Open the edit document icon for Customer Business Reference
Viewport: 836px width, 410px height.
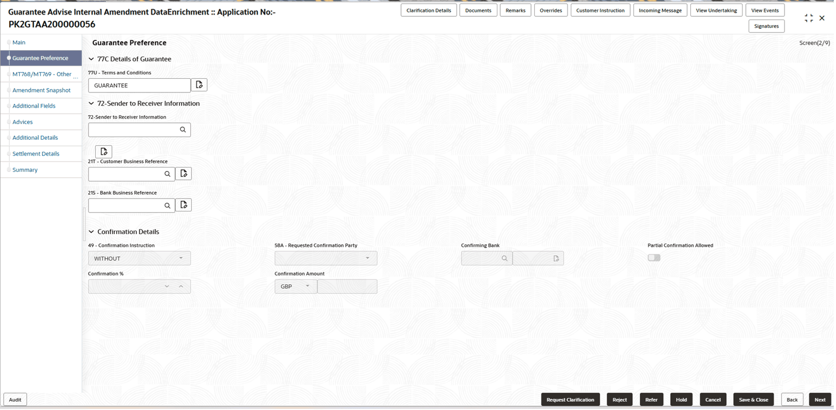pyautogui.click(x=183, y=173)
